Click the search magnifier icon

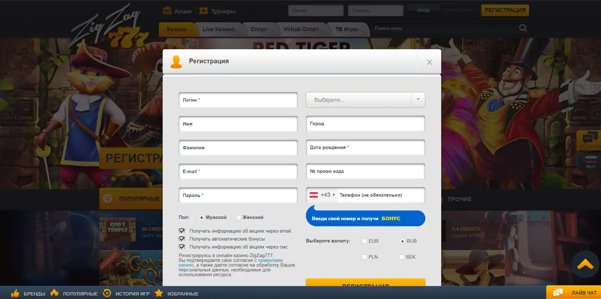tap(523, 28)
